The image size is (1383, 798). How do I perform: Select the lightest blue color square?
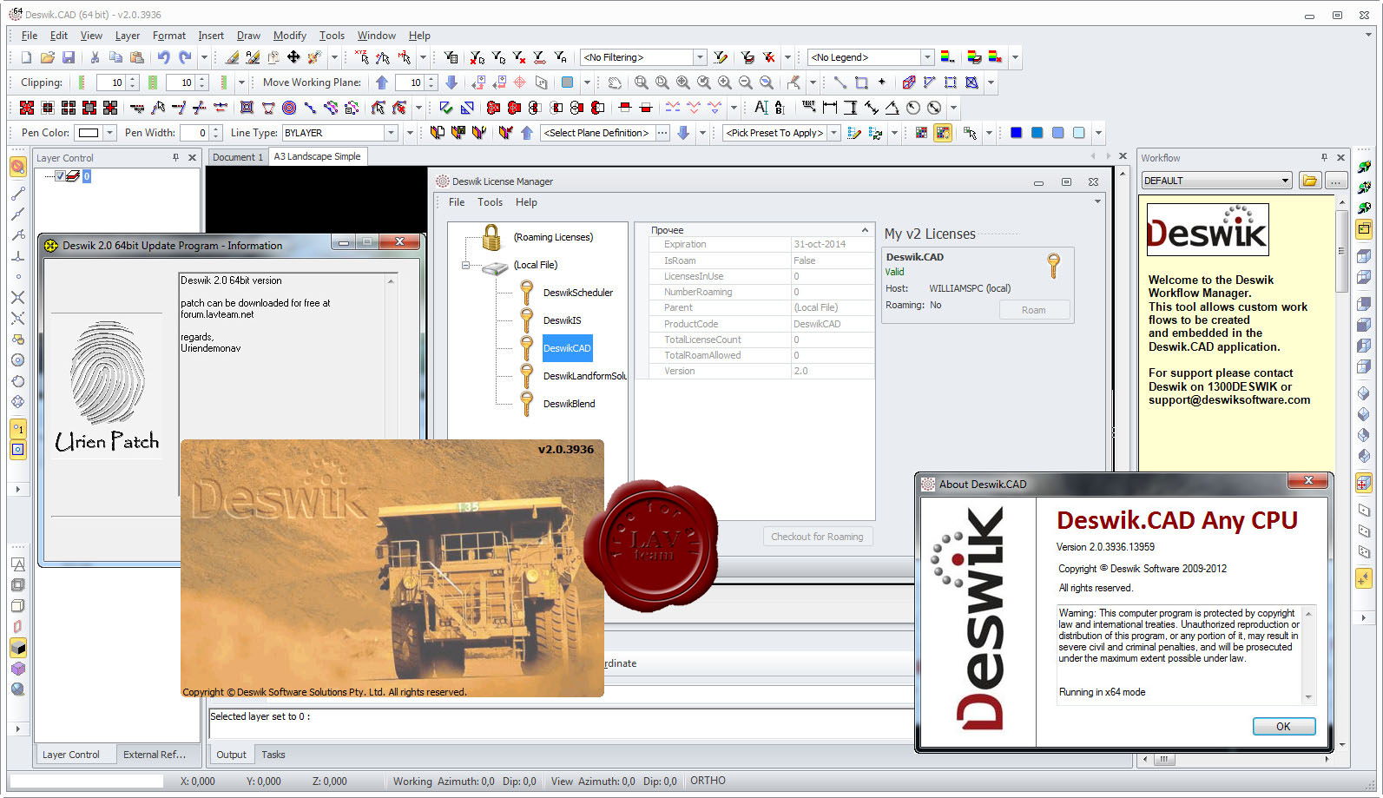coord(1079,133)
